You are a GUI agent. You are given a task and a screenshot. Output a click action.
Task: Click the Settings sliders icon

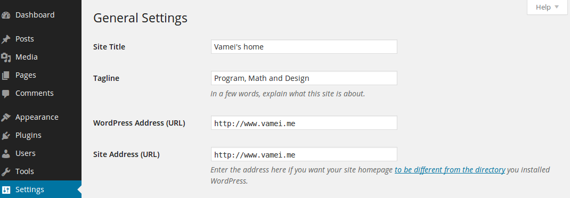pyautogui.click(x=6, y=189)
